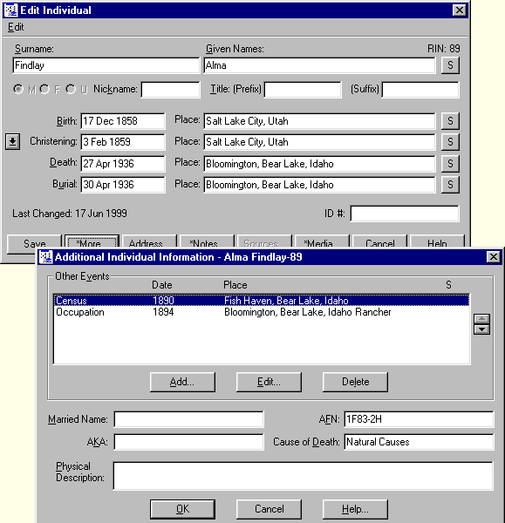Move event up with the up arrow

click(x=481, y=318)
